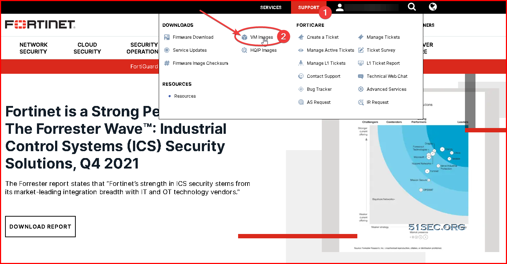The height and width of the screenshot is (264, 507).
Task: Click the Advanced Services icon
Action: (361, 89)
